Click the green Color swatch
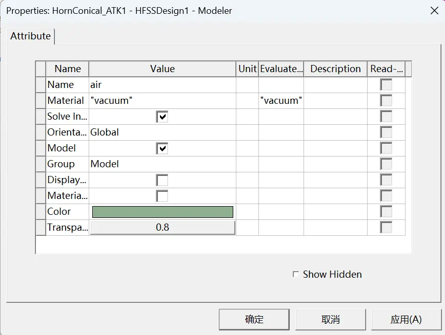Viewport: 445px width, 335px height. click(163, 212)
